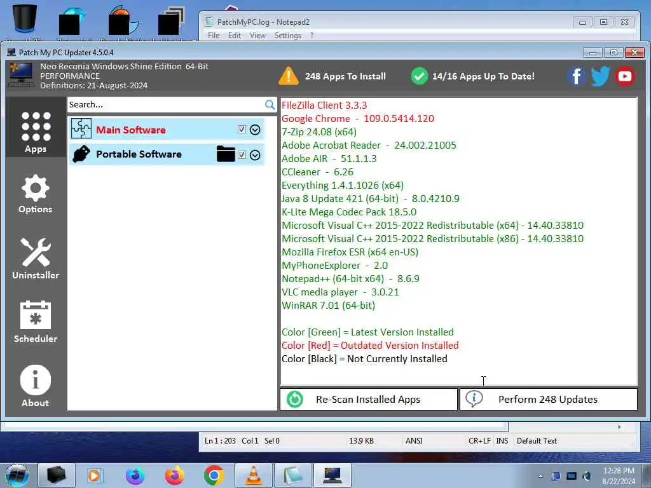Click the green checkmark up-to-date icon

(420, 76)
